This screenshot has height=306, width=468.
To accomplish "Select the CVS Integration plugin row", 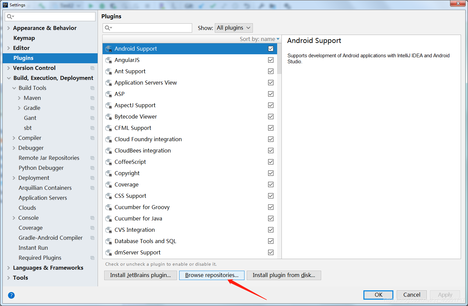I will point(190,230).
